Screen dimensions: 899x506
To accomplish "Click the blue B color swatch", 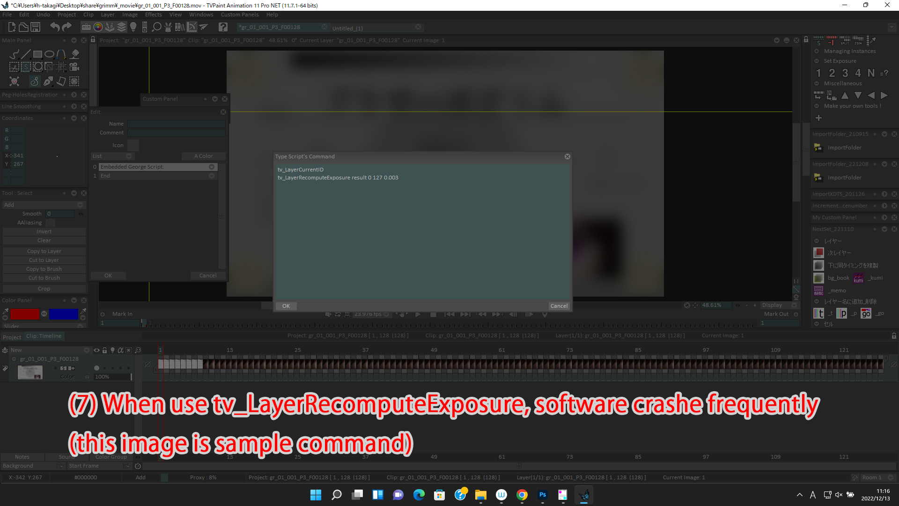I will pyautogui.click(x=64, y=314).
